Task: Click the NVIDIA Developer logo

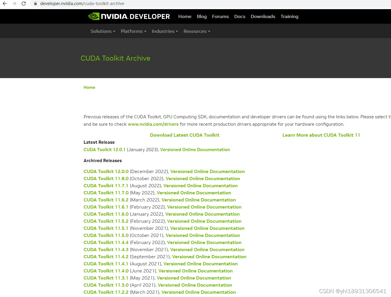Action: pos(129,16)
